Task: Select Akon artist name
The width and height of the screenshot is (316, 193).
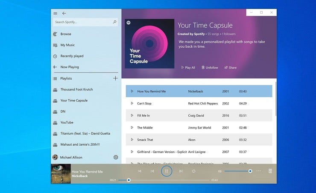Action: pyautogui.click(x=192, y=140)
